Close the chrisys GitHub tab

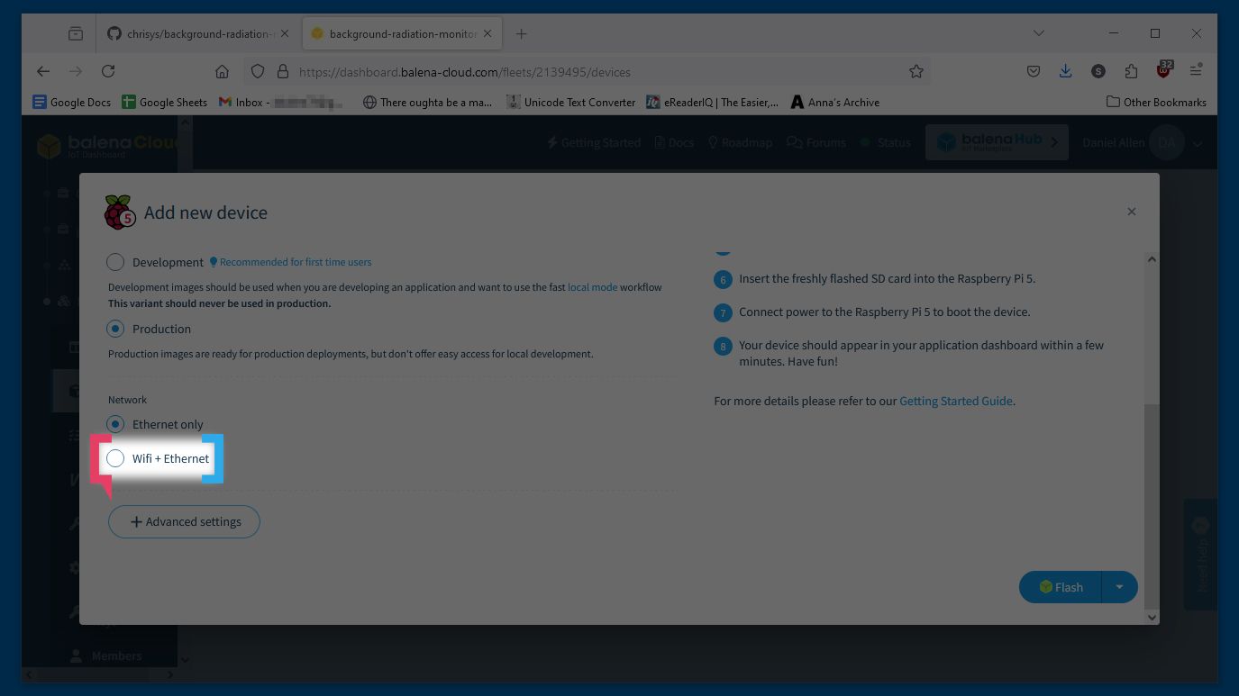[x=285, y=33]
